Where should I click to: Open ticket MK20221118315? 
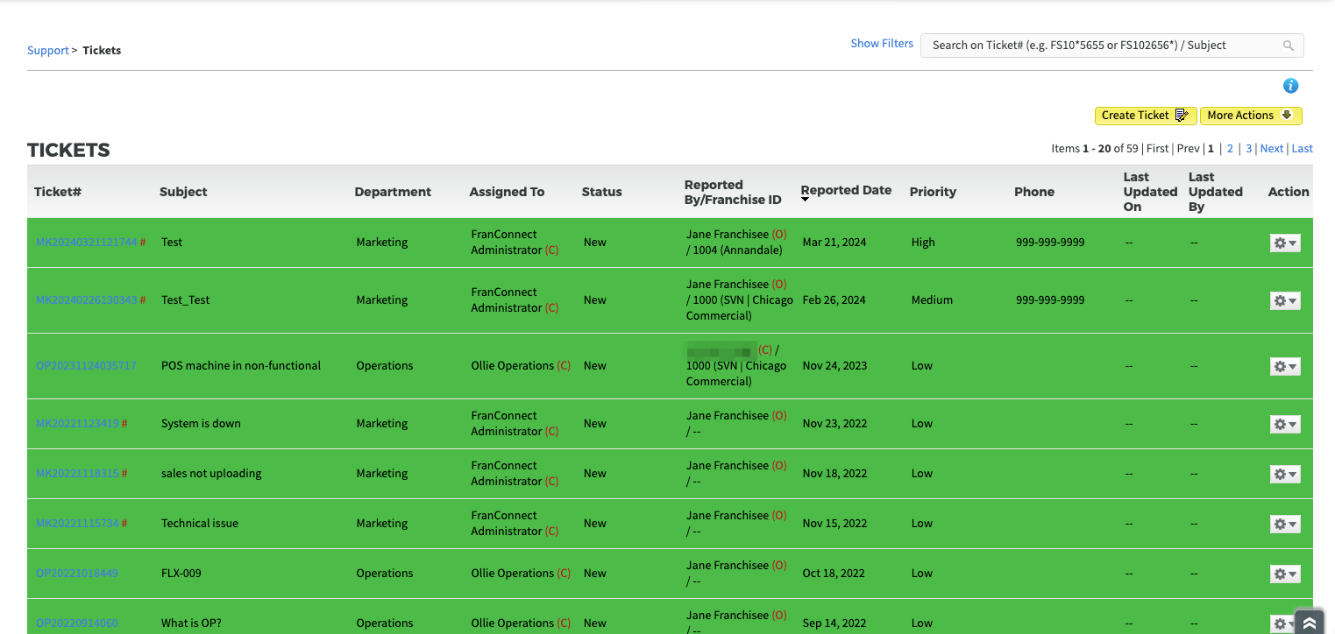click(x=77, y=473)
